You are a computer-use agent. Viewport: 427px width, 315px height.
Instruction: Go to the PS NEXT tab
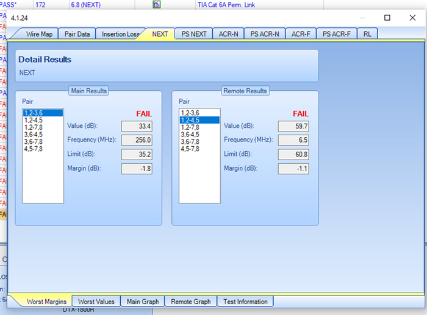pyautogui.click(x=194, y=34)
